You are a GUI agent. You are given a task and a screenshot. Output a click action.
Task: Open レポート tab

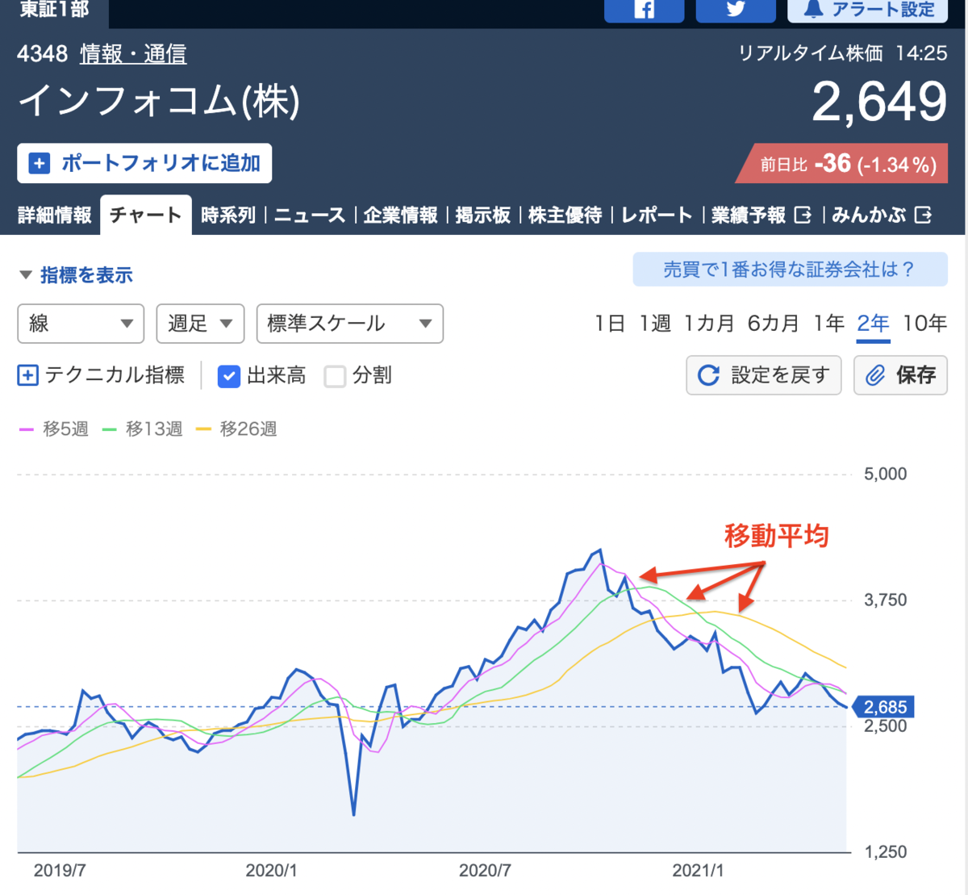pyautogui.click(x=657, y=215)
